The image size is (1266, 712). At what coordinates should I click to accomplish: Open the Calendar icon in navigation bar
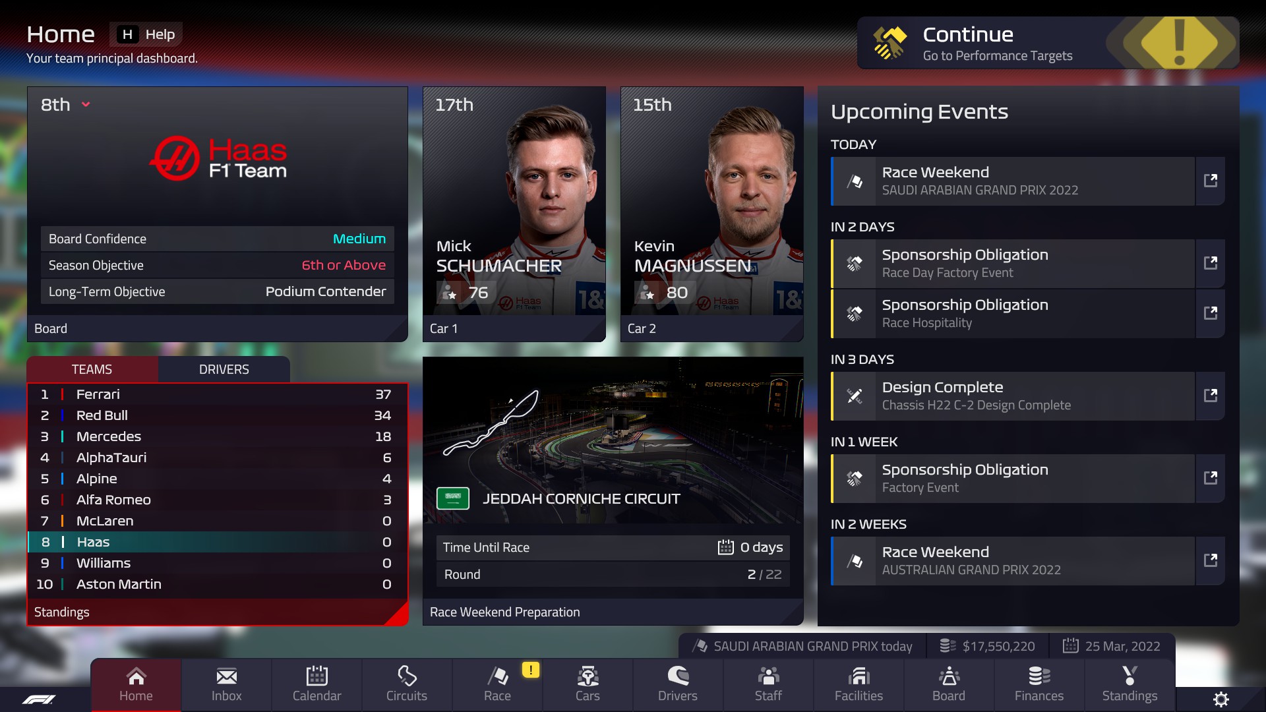tap(316, 676)
